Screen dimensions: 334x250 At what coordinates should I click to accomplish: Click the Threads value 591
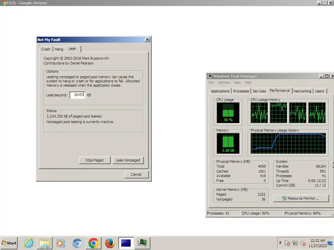pos(323,171)
